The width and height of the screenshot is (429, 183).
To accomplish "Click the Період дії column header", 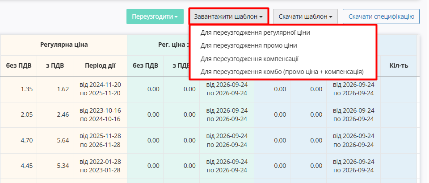I will [x=100, y=65].
